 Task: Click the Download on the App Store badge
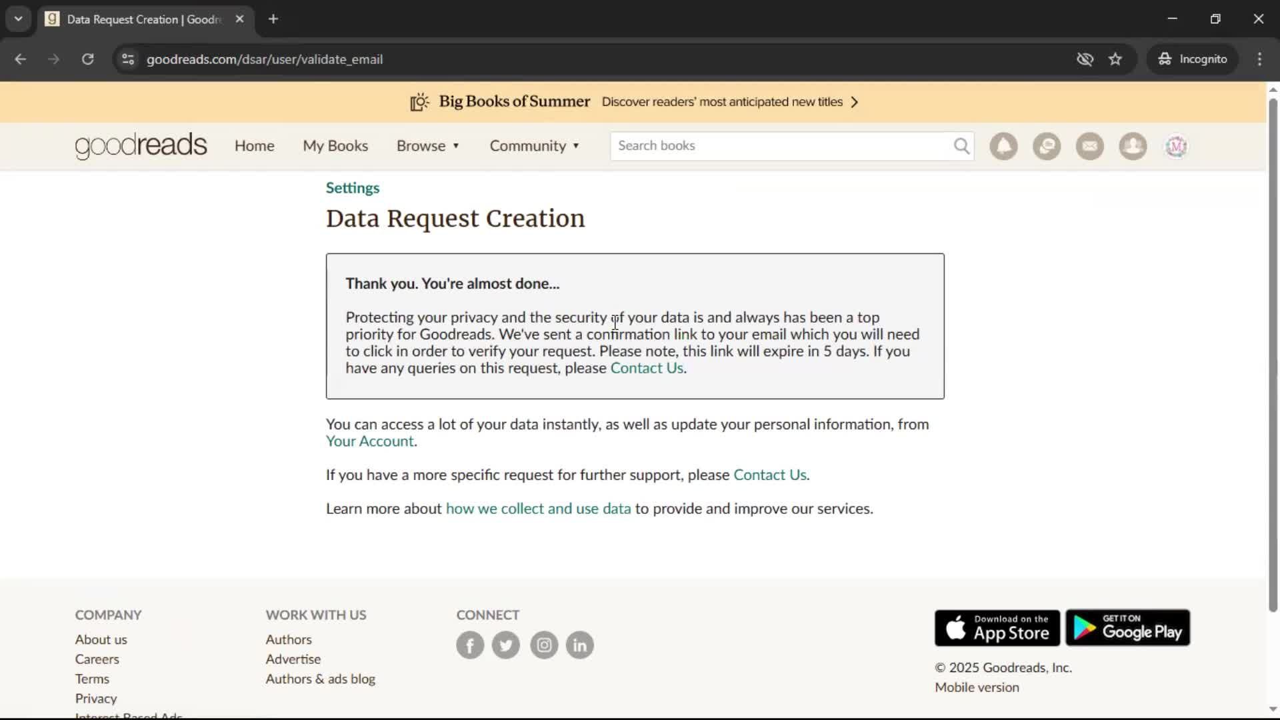(x=997, y=627)
